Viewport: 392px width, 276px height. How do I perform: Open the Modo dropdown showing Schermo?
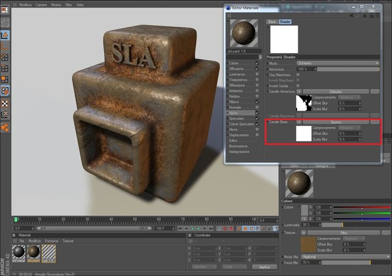[338, 64]
